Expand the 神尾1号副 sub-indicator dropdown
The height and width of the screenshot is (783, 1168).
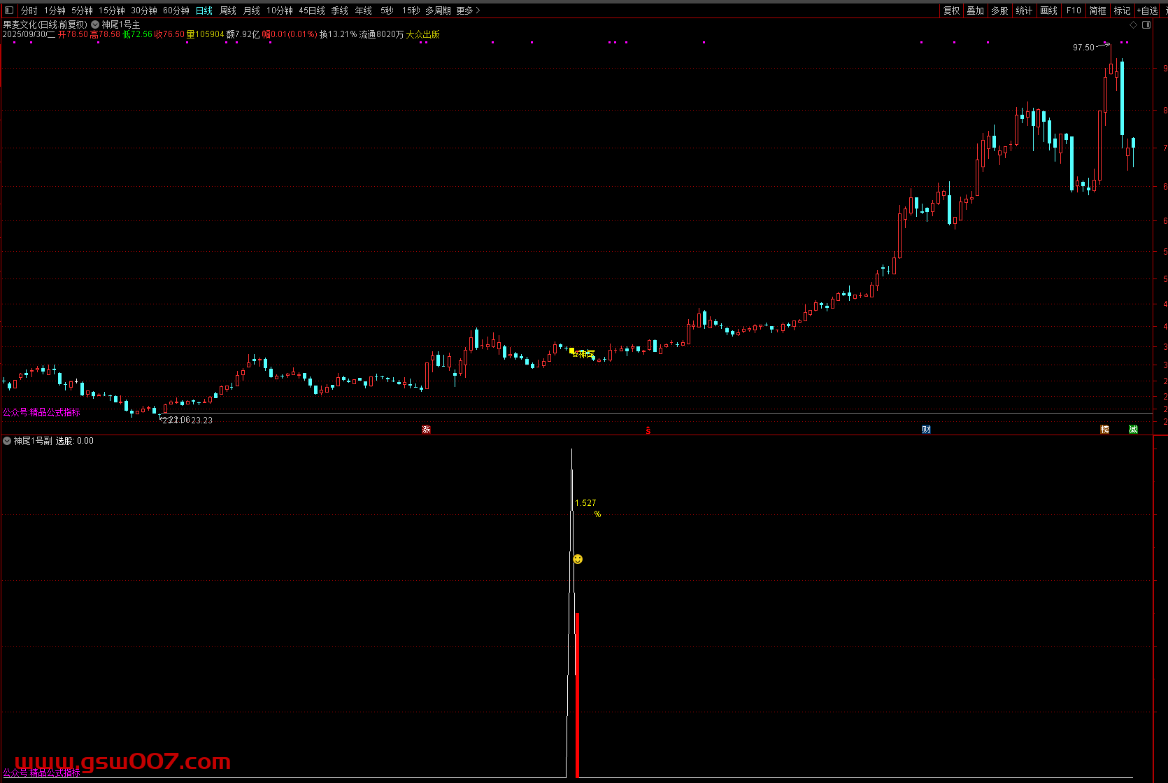pos(7,441)
